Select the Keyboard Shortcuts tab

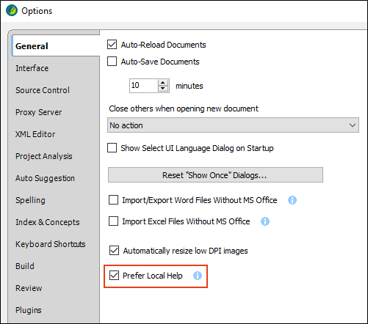pyautogui.click(x=51, y=244)
